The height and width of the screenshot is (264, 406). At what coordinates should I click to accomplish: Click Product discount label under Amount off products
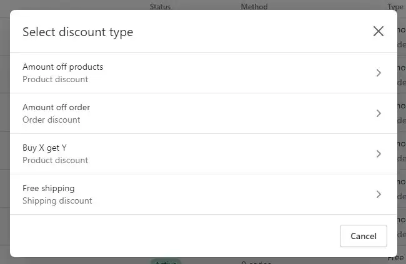[x=55, y=79]
